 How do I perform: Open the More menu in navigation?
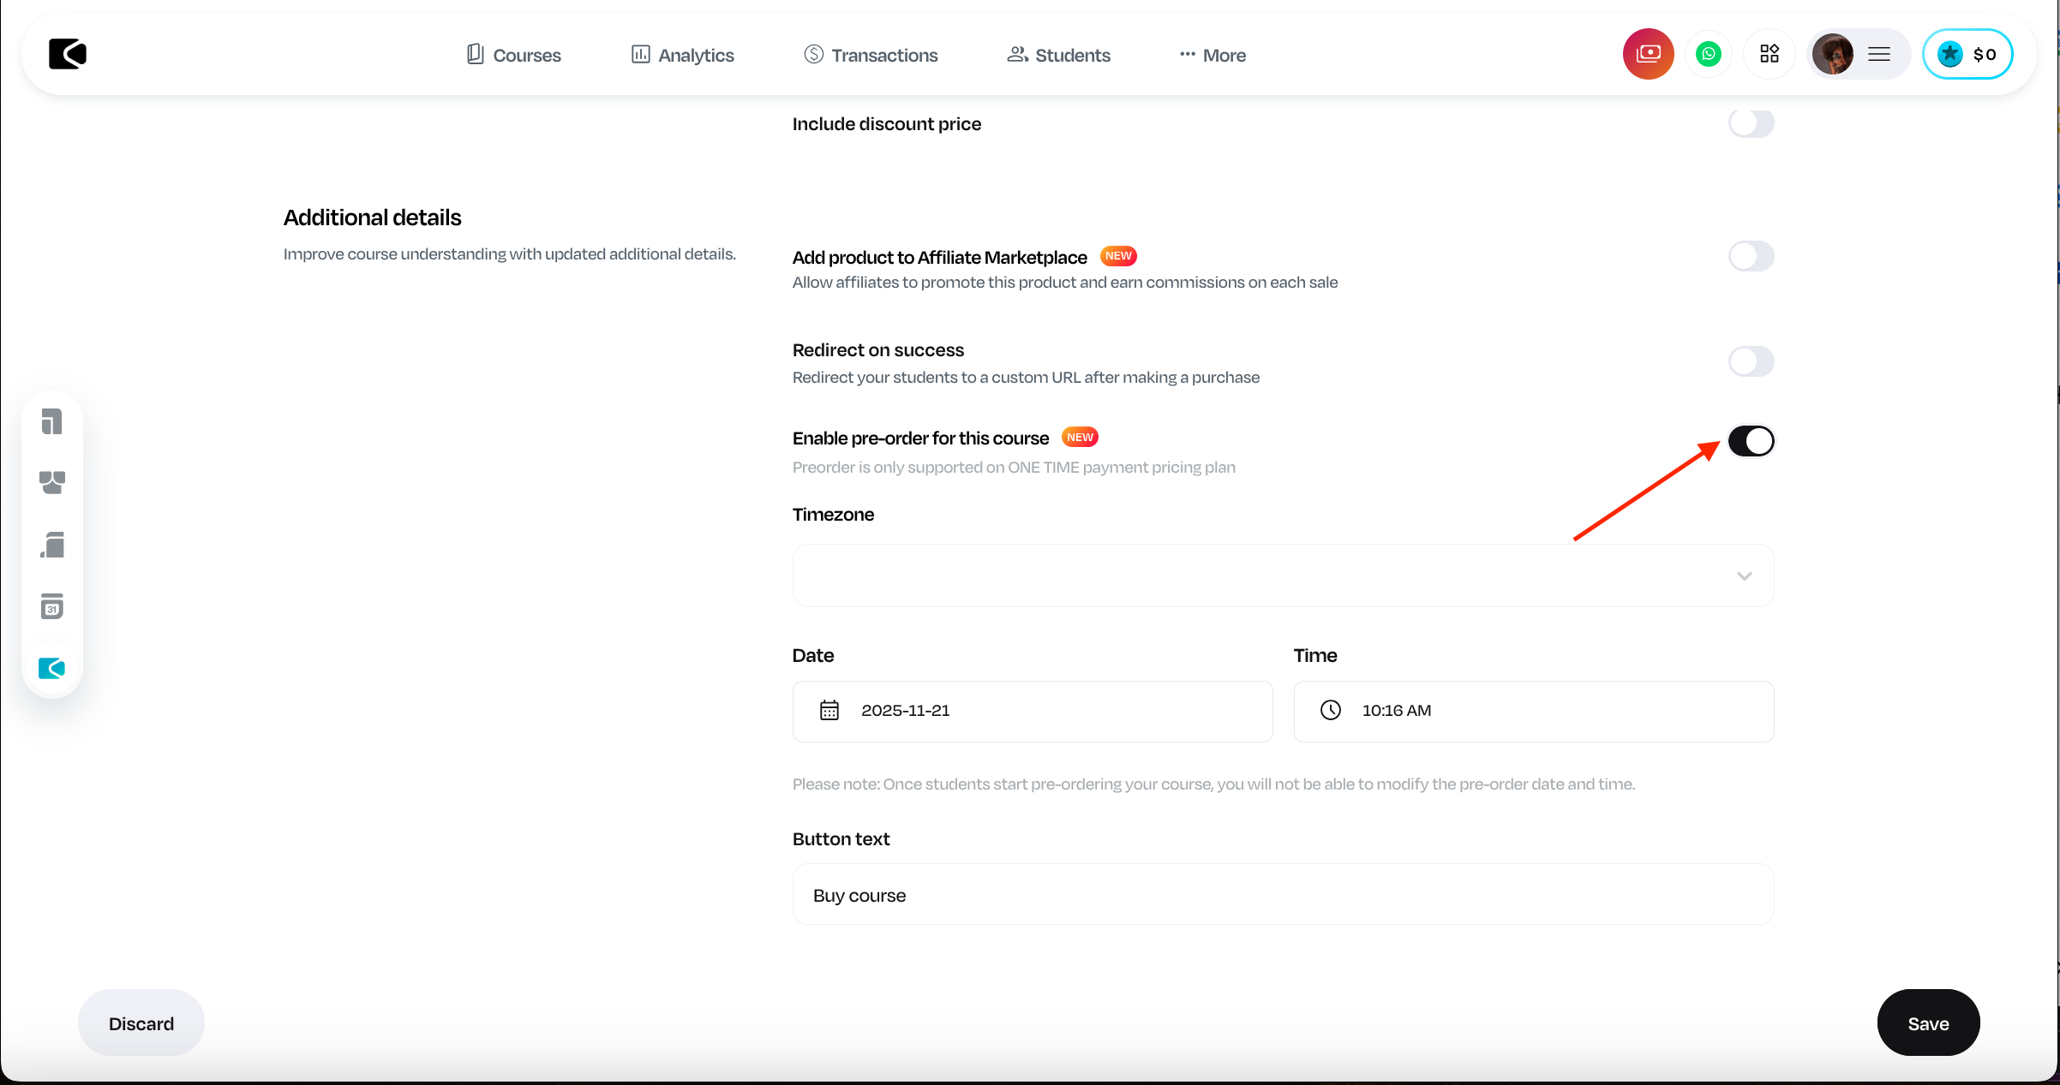1212,55
